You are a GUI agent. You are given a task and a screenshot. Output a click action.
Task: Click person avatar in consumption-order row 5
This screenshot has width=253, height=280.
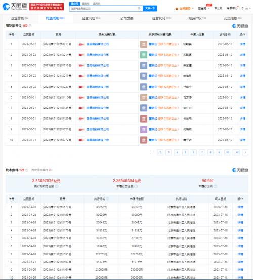coord(143,87)
